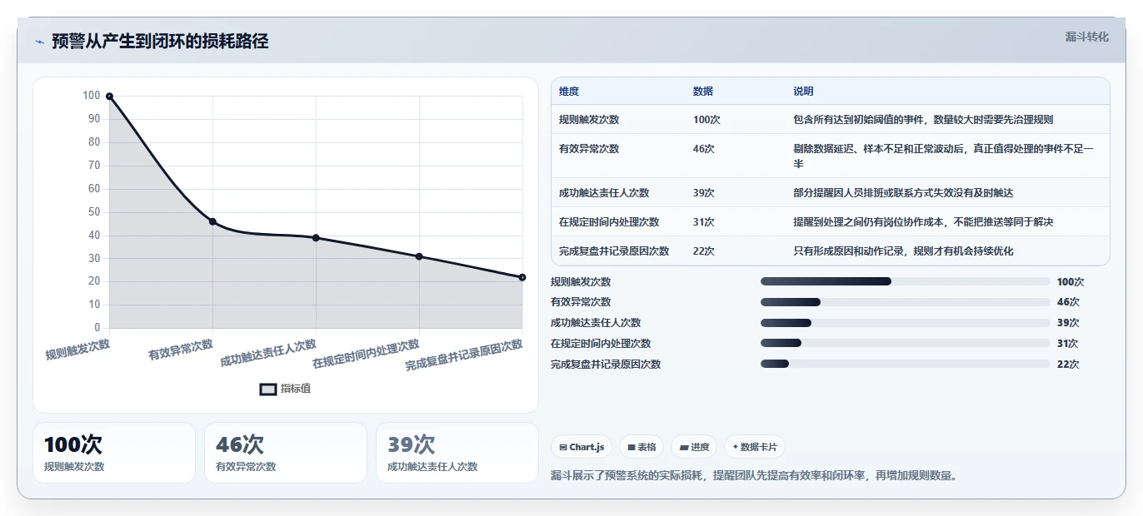The image size is (1143, 516).
Task: Select the 成功触达责任人次数 table row label
Action: click(604, 193)
